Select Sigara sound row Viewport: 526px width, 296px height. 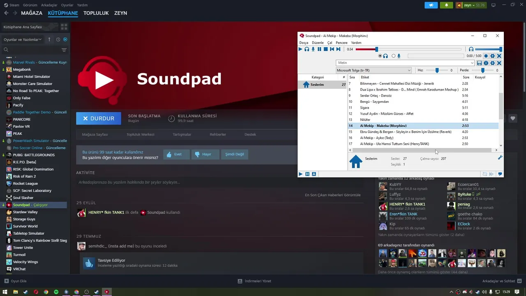pos(423,108)
